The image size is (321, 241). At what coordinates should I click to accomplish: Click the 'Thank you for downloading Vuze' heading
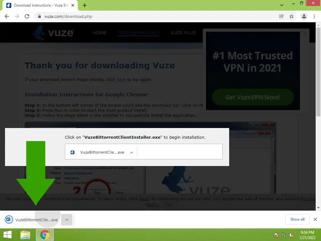coord(100,65)
